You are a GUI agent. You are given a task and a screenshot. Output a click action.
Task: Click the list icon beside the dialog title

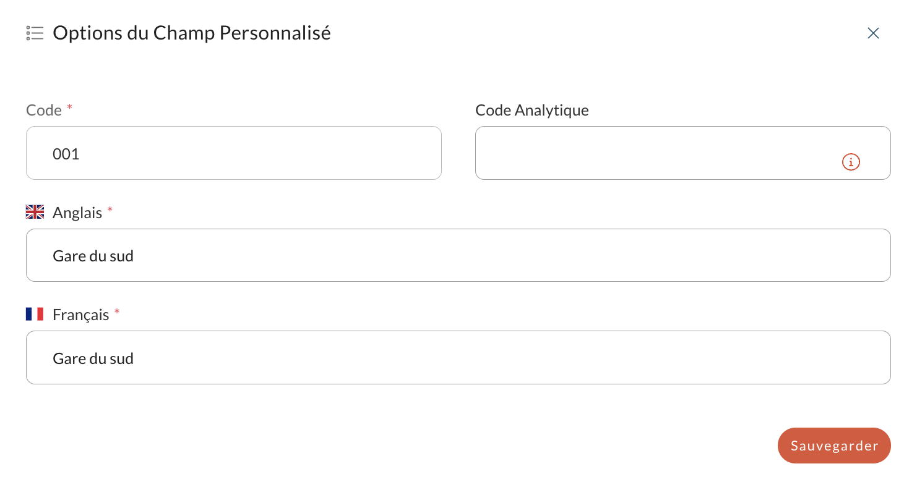[35, 33]
